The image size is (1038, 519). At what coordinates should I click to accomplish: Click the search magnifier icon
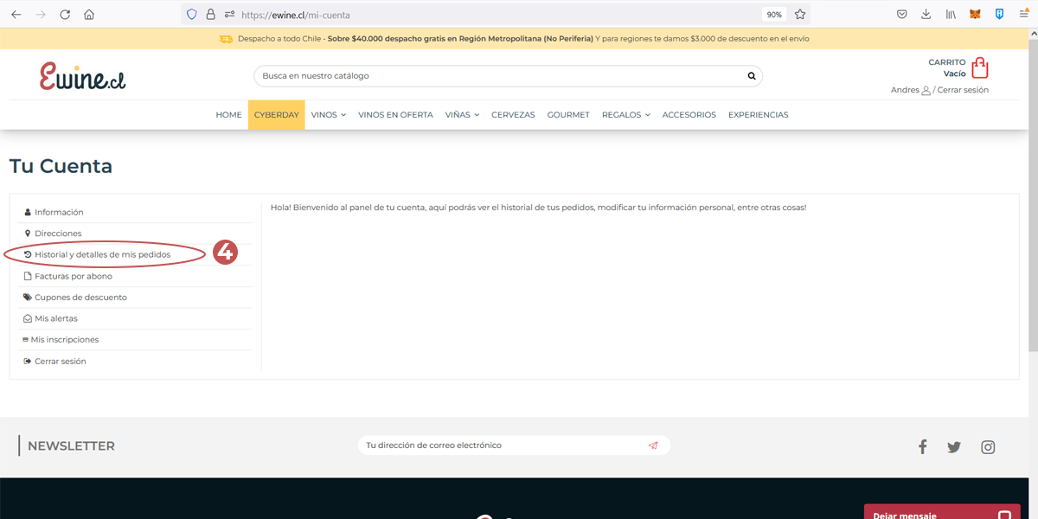click(752, 76)
